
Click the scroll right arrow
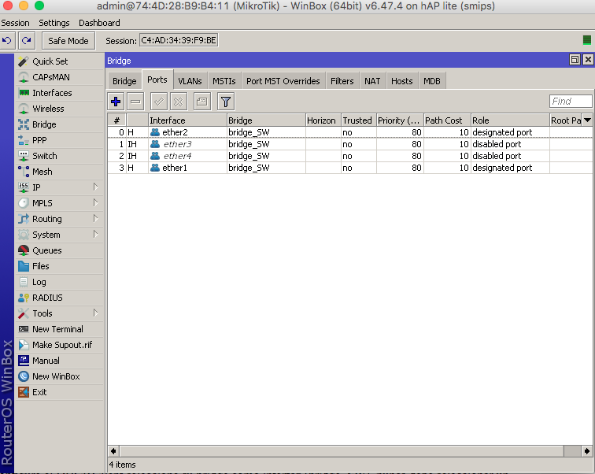(x=586, y=451)
